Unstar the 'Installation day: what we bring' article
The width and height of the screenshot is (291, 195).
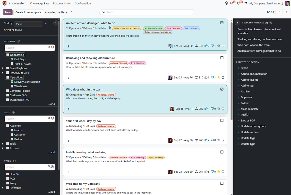(x=219, y=172)
